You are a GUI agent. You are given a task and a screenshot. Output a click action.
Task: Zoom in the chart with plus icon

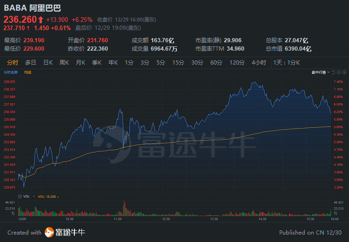tap(344, 72)
